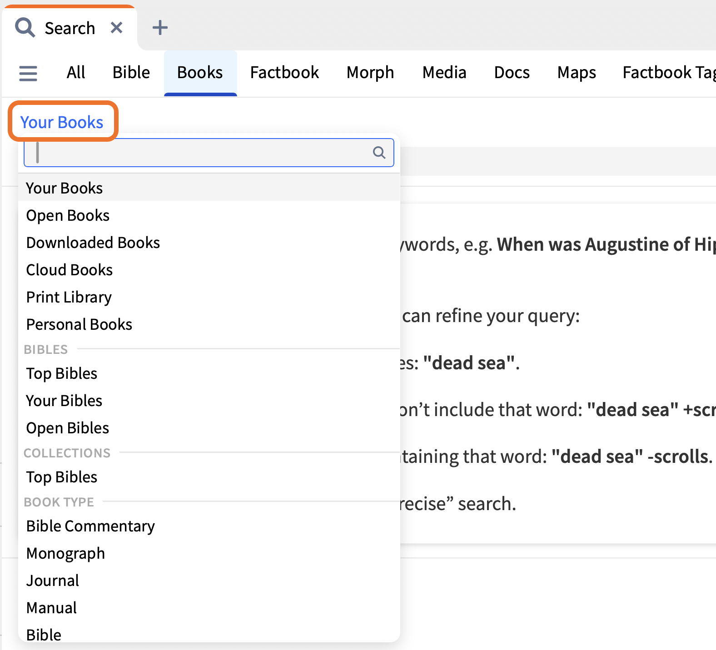Image resolution: width=716 pixels, height=650 pixels.
Task: Select Manual book type
Action: (209, 608)
